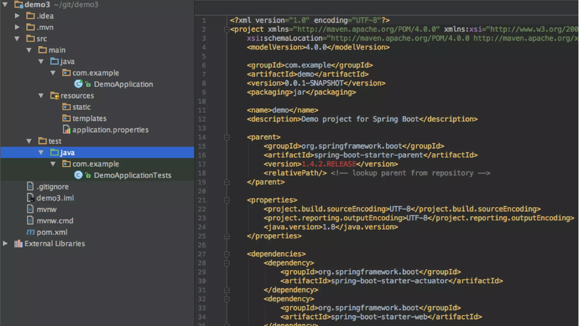Click the templates folder icon

click(66, 118)
